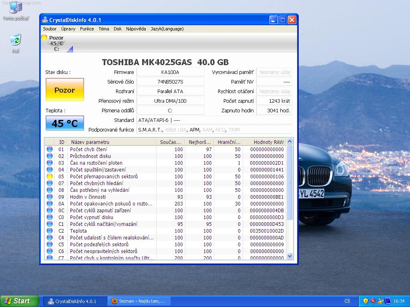Image resolution: width=410 pixels, height=307 pixels.
Task: Click the scroll down arrow in attribute list
Action: pos(290,256)
